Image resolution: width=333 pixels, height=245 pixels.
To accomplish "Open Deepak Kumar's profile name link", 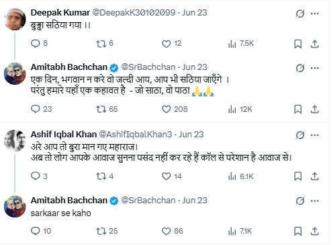I will tap(60, 13).
